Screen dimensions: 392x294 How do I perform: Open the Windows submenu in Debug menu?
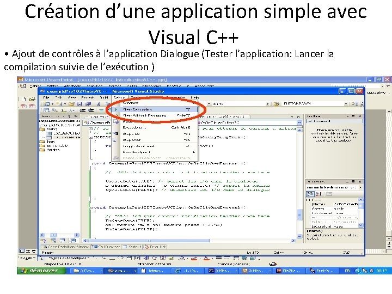click(x=155, y=103)
